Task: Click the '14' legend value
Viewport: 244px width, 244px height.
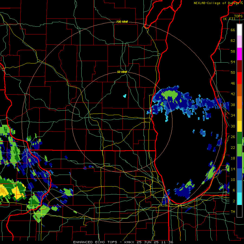Action: click(233, 169)
